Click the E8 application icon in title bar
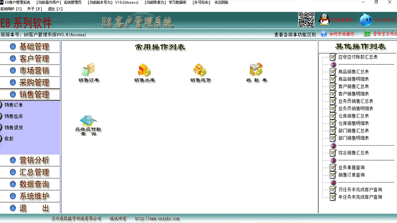The image size is (397, 223). tap(2, 2)
